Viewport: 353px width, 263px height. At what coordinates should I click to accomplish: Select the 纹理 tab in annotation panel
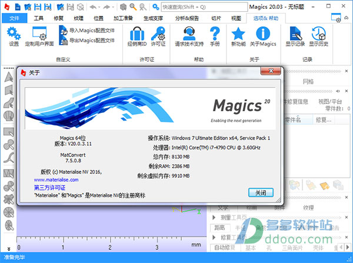[308, 208]
